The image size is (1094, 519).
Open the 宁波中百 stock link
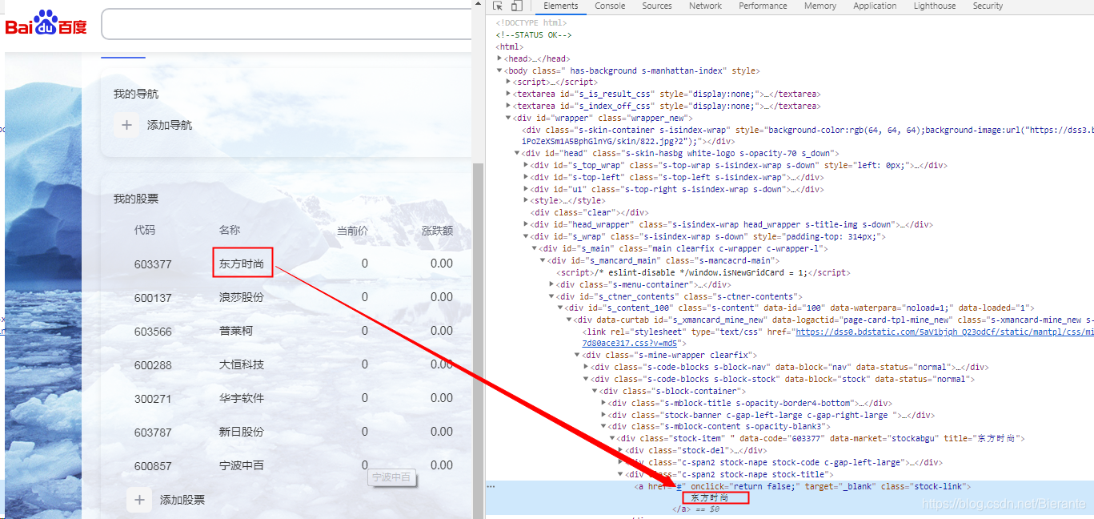242,465
